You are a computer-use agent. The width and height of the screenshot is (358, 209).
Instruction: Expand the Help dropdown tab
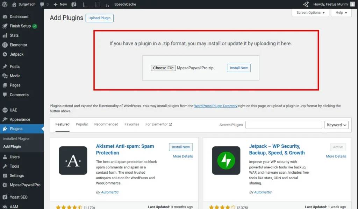(x=341, y=13)
